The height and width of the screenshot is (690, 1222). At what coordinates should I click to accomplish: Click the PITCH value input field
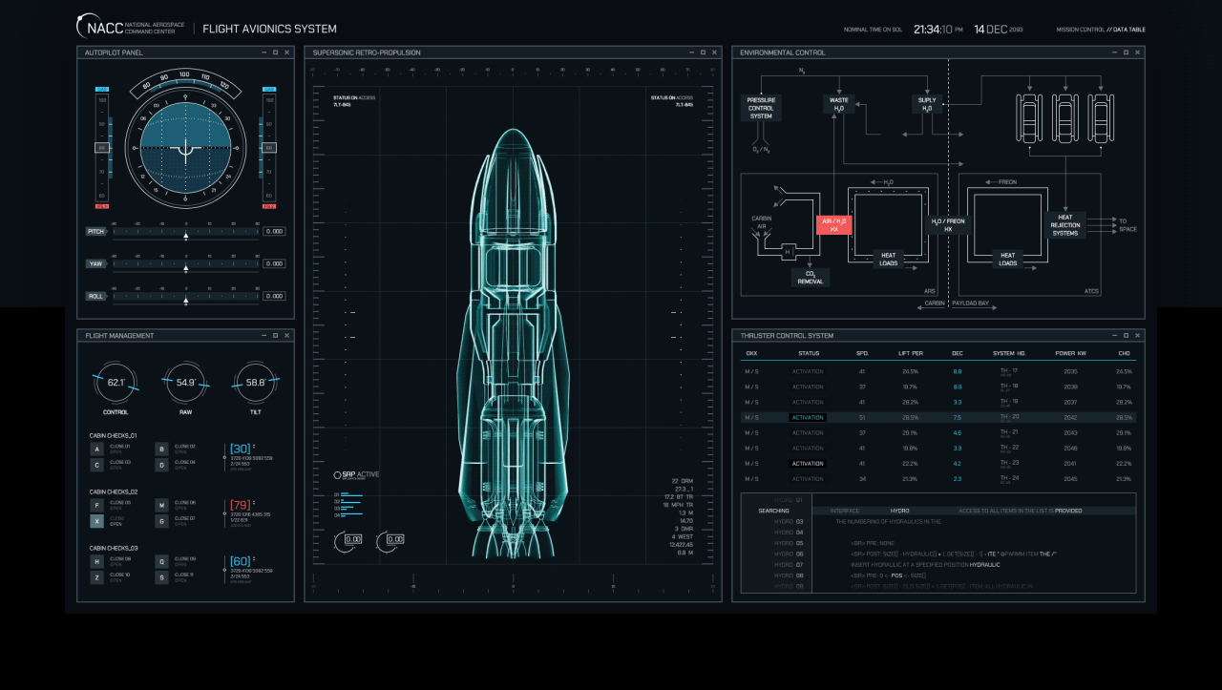pos(274,231)
